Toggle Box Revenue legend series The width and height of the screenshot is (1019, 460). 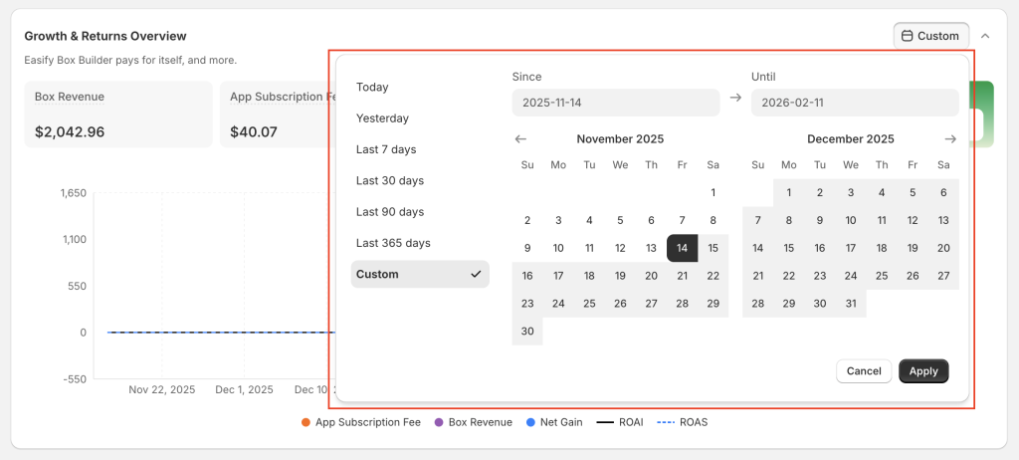(473, 422)
